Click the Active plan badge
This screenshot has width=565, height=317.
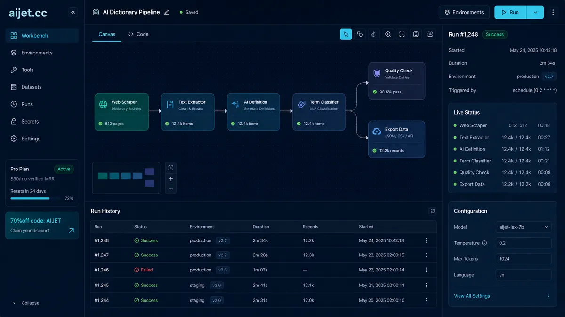pos(64,169)
